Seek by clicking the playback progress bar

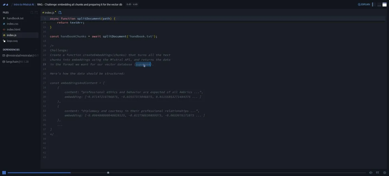tap(186, 173)
